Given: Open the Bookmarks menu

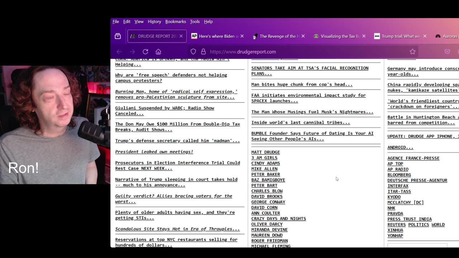Looking at the screenshot, I should pos(176,21).
